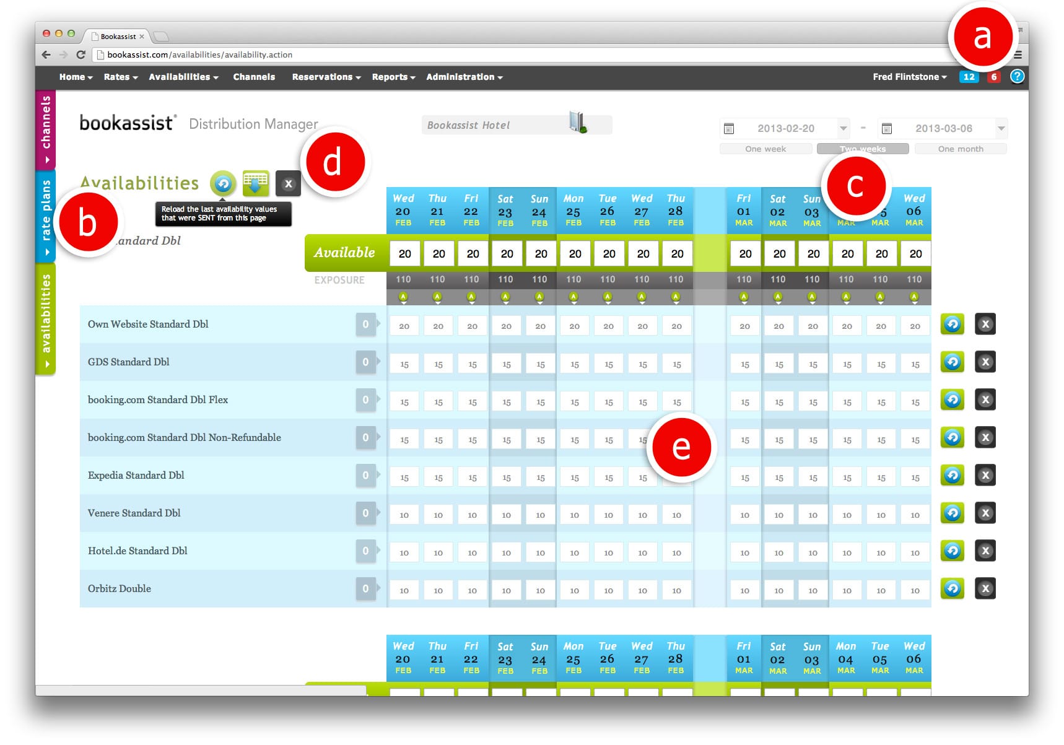1064x745 pixels.
Task: Open the availabilities side tab
Action: pos(46,320)
